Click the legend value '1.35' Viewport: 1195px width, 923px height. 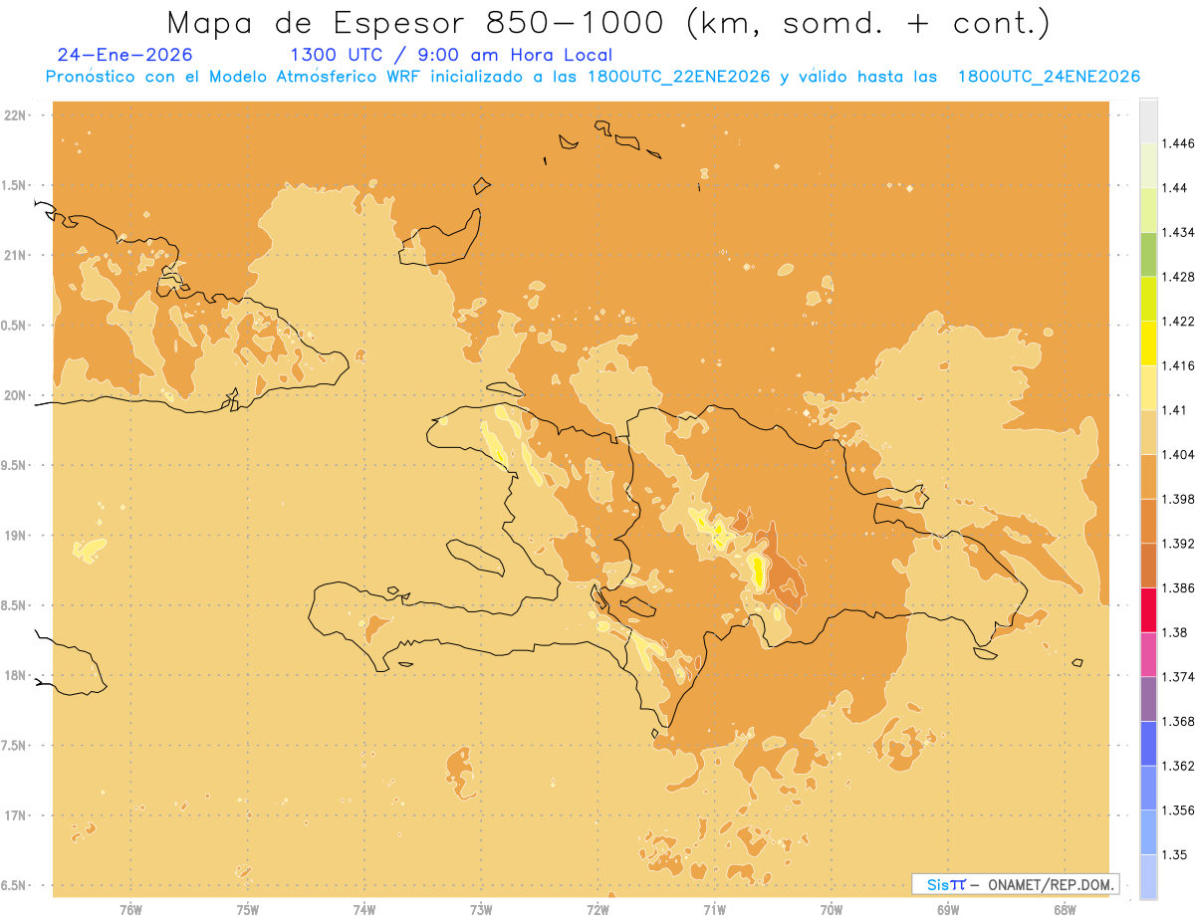[1174, 854]
